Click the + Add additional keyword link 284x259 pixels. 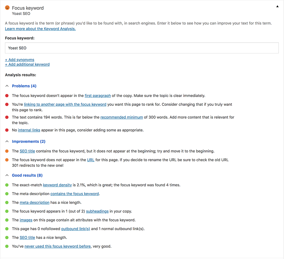pos(27,64)
